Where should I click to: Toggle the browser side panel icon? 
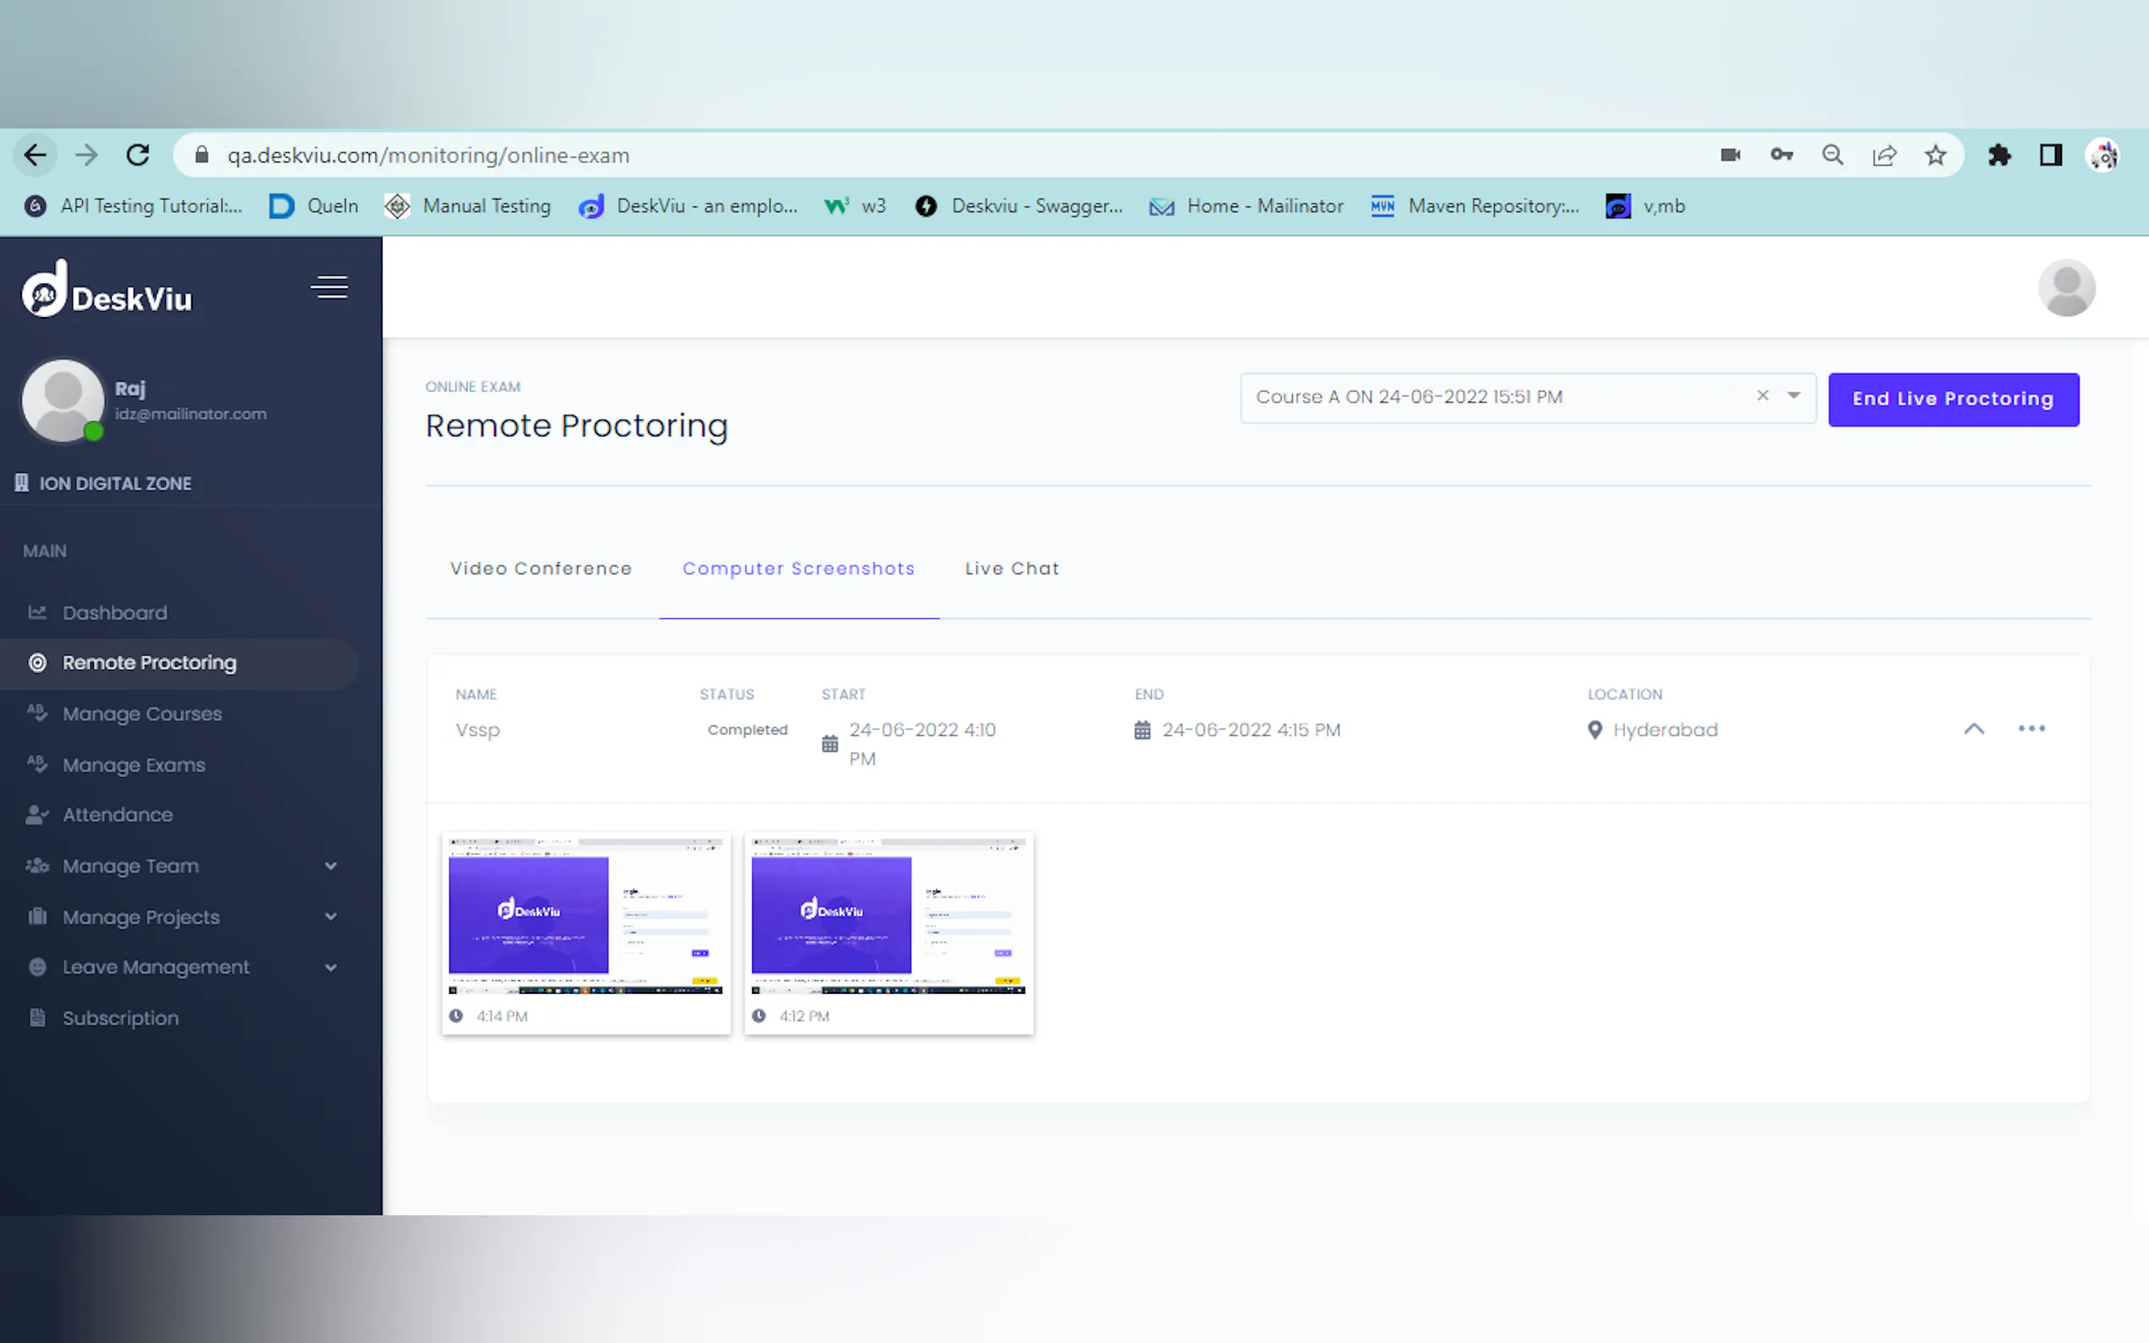click(2050, 156)
